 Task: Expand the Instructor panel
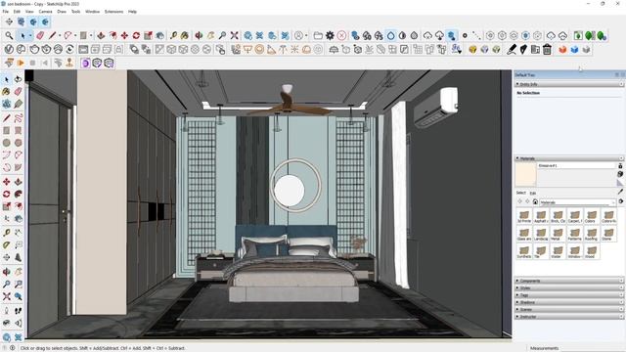coord(568,317)
